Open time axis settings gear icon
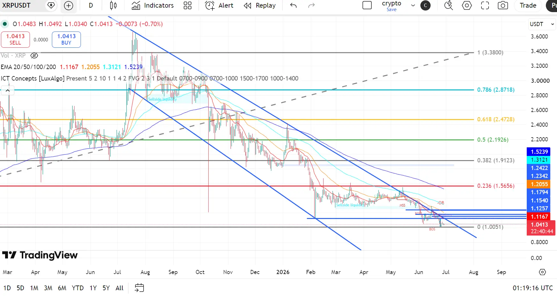The height and width of the screenshot is (296, 557). click(x=542, y=272)
